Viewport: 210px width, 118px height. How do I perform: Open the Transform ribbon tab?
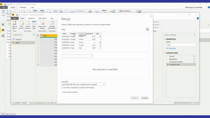pyautogui.click(x=31, y=18)
